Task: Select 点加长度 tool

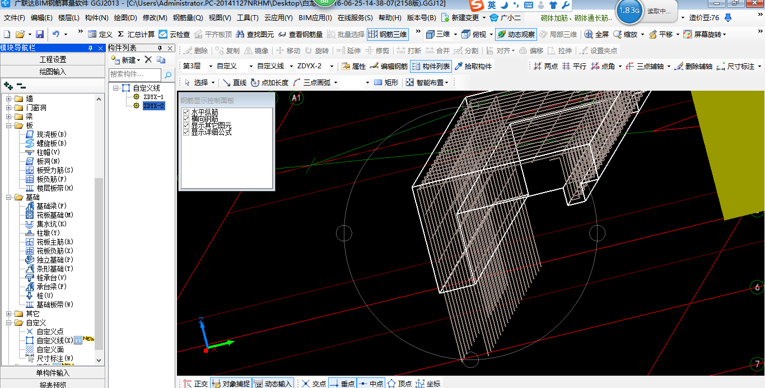Action: click(x=269, y=82)
